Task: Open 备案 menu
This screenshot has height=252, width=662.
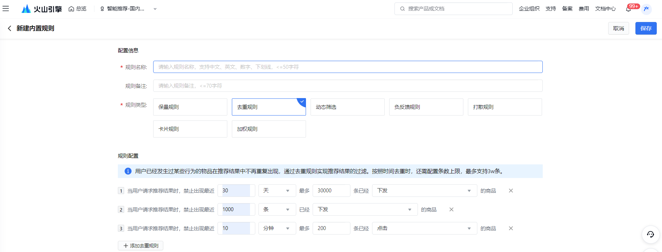Action: 567,9
